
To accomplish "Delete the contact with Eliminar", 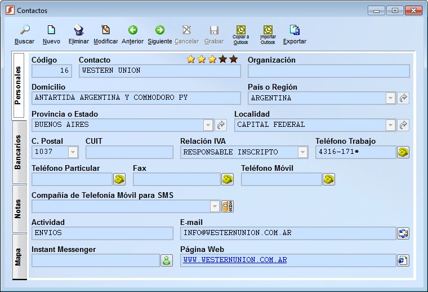I will tap(79, 34).
